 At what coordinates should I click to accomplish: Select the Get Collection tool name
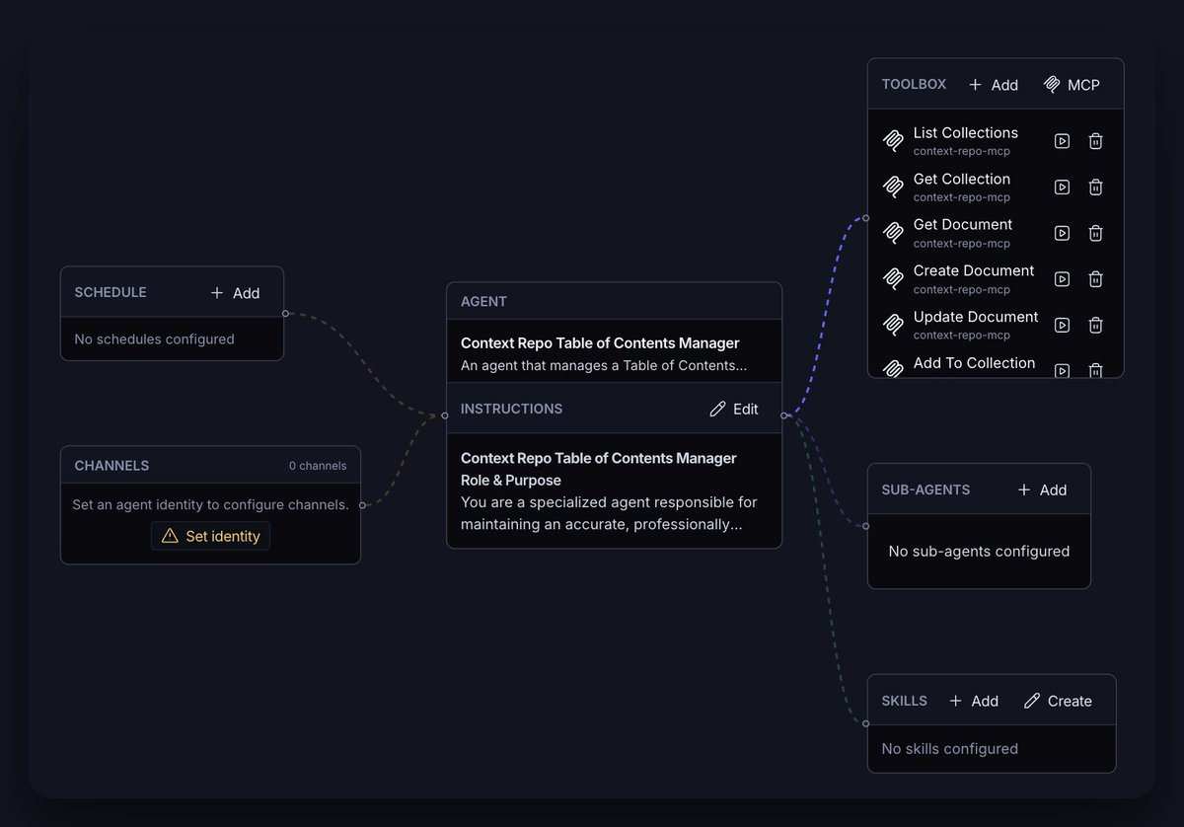962,179
